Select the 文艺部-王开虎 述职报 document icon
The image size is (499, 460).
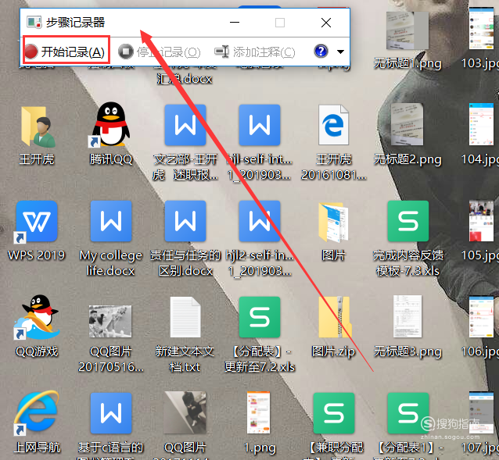[x=185, y=125]
